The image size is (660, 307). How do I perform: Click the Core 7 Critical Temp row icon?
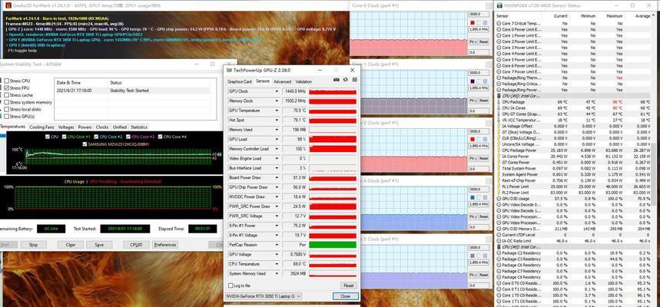click(499, 24)
